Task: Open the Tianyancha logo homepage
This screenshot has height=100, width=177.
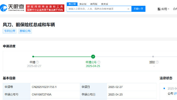Action: 12,8
